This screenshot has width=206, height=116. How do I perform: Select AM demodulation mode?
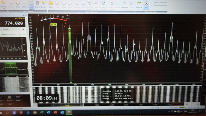coord(9,97)
